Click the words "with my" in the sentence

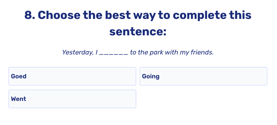[178, 52]
